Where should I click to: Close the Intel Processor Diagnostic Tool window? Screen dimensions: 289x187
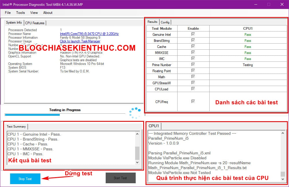(282, 4)
